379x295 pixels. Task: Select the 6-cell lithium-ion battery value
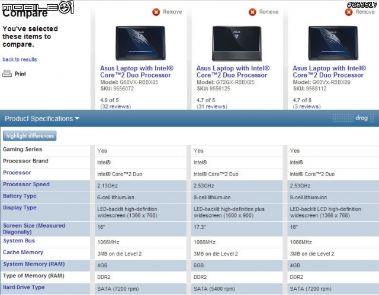point(115,197)
